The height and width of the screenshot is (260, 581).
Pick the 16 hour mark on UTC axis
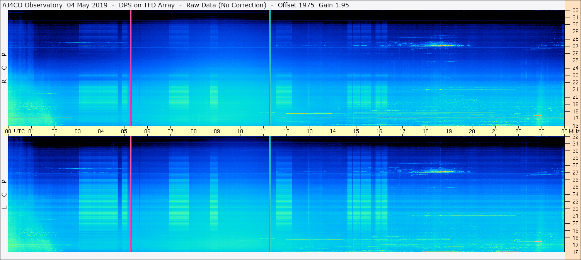tap(379, 131)
